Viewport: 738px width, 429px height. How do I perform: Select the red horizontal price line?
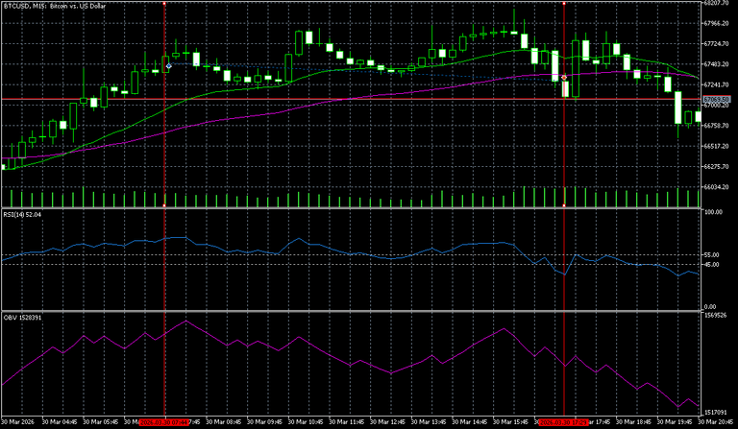coord(351,99)
